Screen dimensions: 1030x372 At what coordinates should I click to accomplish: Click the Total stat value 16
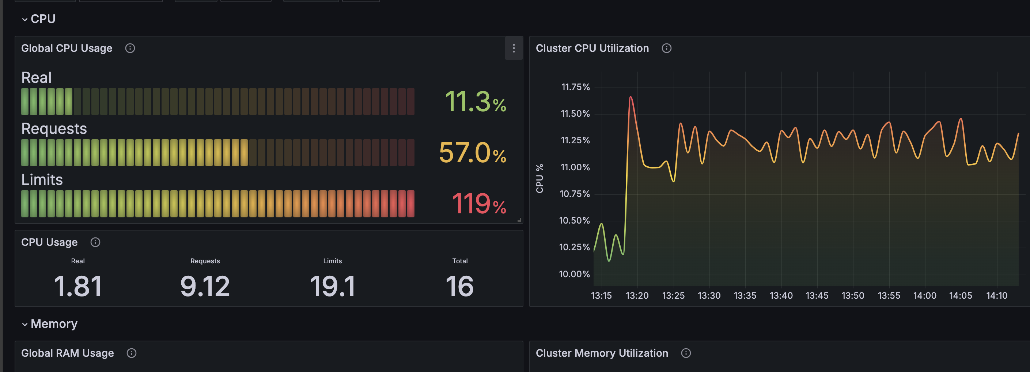pos(460,286)
